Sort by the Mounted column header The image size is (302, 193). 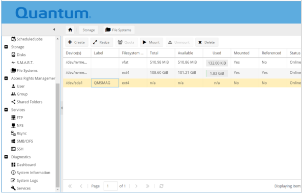pos(245,53)
